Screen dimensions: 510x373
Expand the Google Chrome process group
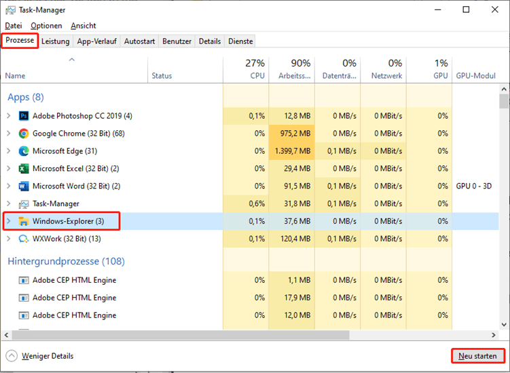9,133
